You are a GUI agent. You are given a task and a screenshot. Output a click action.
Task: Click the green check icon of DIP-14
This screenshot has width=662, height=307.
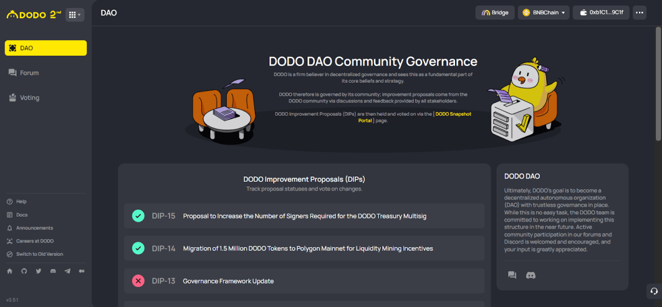[138, 249]
